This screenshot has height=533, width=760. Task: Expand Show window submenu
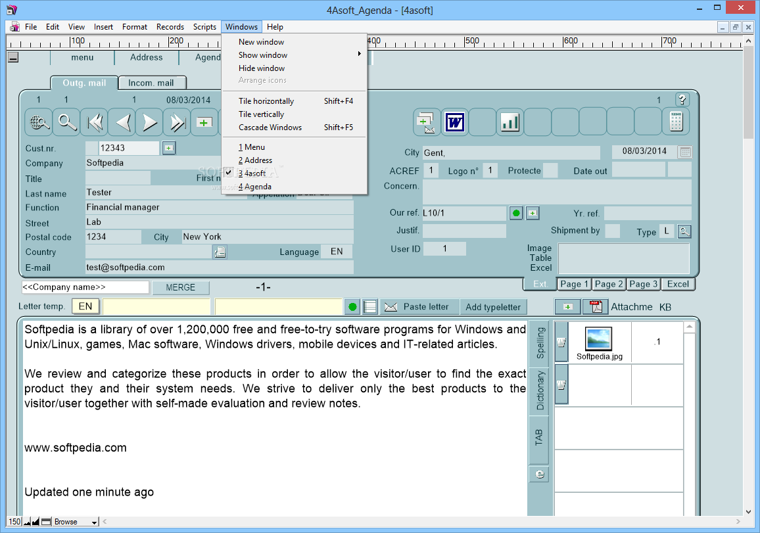click(295, 55)
